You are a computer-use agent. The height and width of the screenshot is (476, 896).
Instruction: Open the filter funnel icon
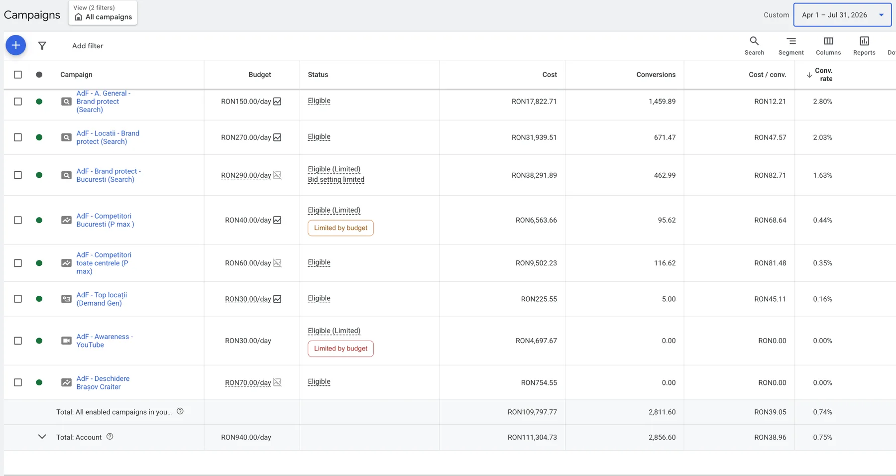(x=42, y=46)
